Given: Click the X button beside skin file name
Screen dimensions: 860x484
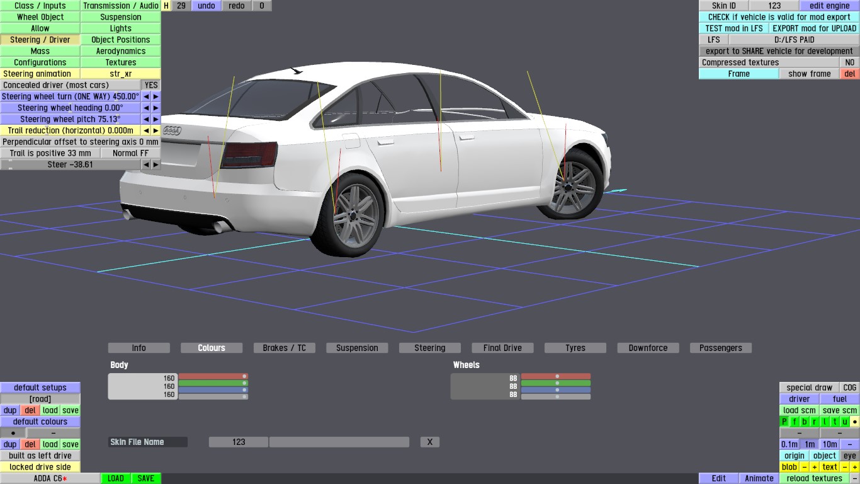Looking at the screenshot, I should (x=430, y=442).
